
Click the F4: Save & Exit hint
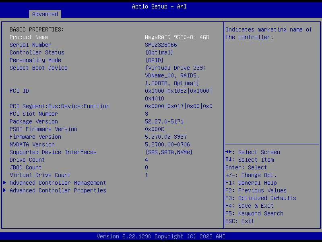[249, 206]
